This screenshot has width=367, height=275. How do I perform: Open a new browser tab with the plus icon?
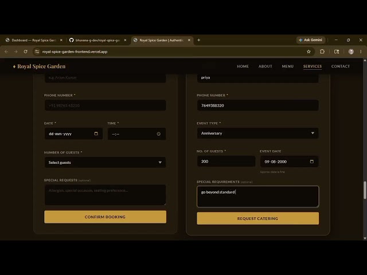(x=198, y=40)
